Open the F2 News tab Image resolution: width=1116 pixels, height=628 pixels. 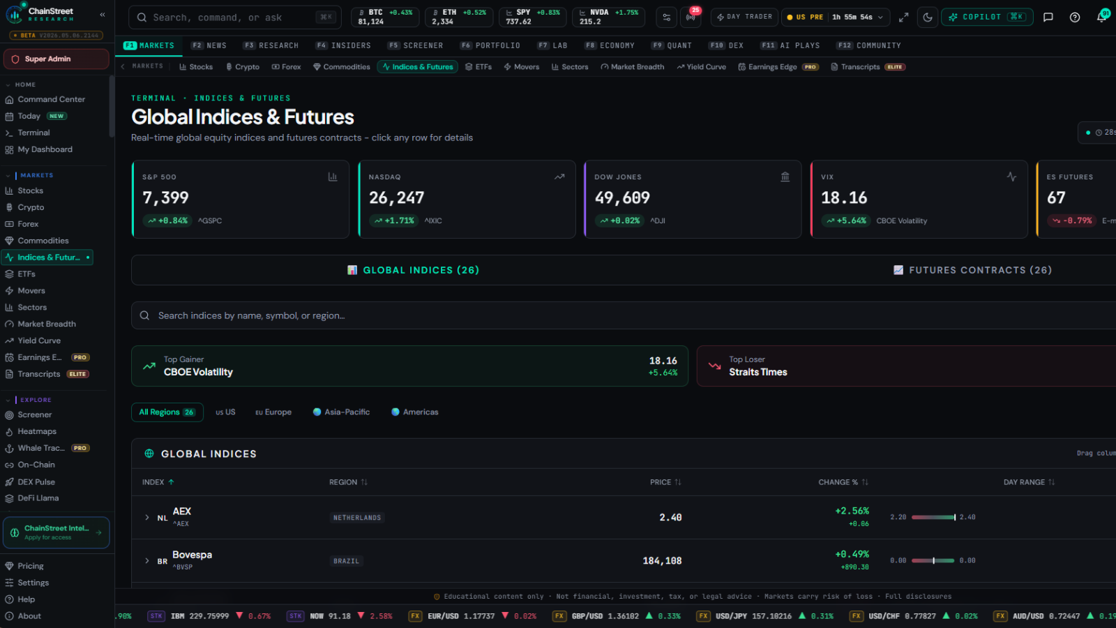(x=209, y=46)
